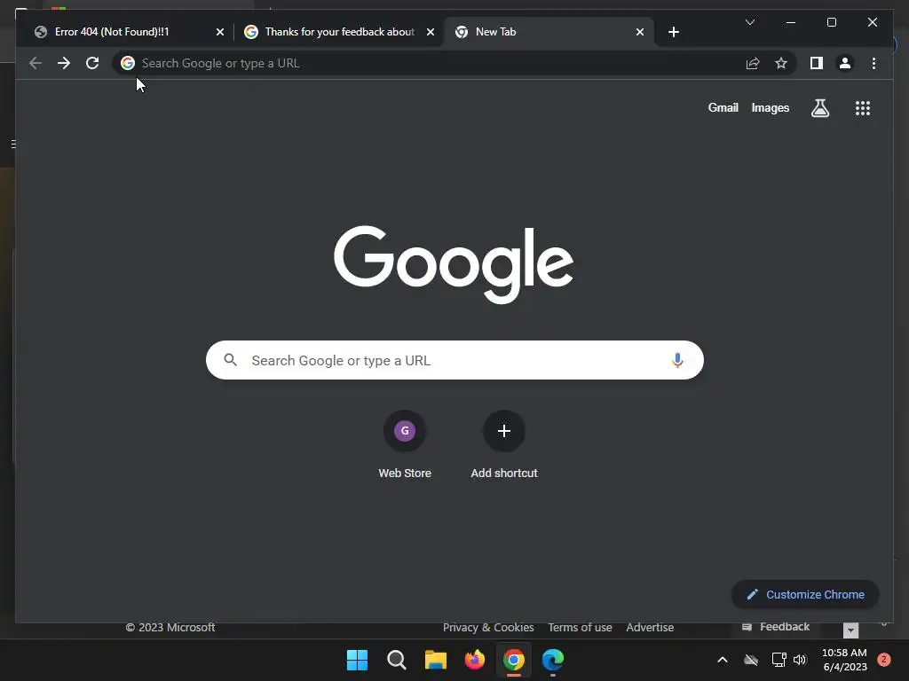The image size is (909, 681).
Task: Open Advertise link in background window
Action: tap(650, 628)
